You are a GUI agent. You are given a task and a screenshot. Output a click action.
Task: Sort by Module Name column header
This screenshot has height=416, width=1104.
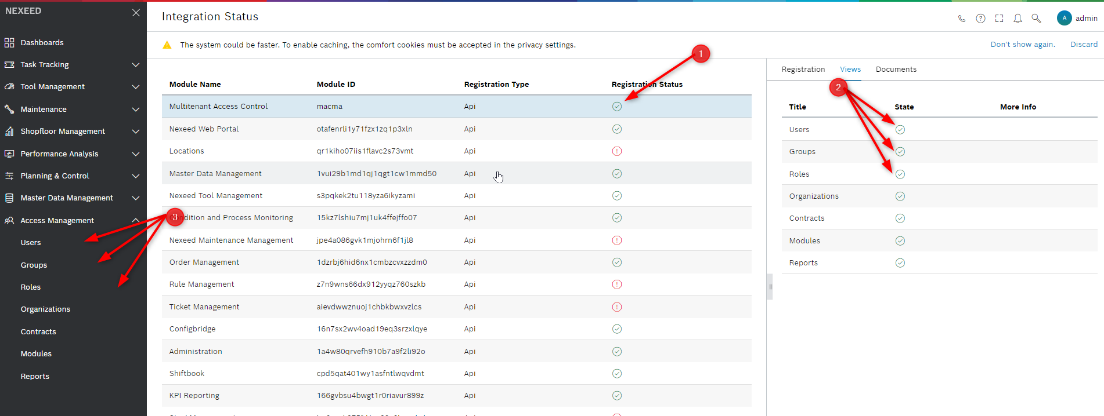pos(195,85)
